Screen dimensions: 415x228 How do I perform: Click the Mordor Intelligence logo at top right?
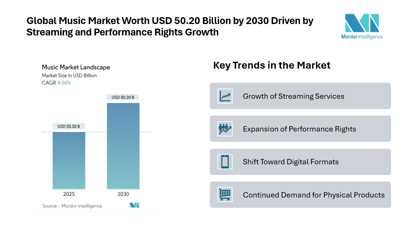coord(362,26)
